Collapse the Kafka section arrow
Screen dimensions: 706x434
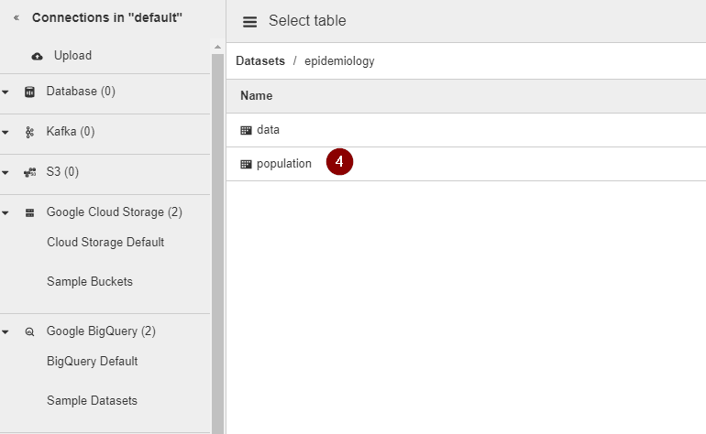point(6,133)
